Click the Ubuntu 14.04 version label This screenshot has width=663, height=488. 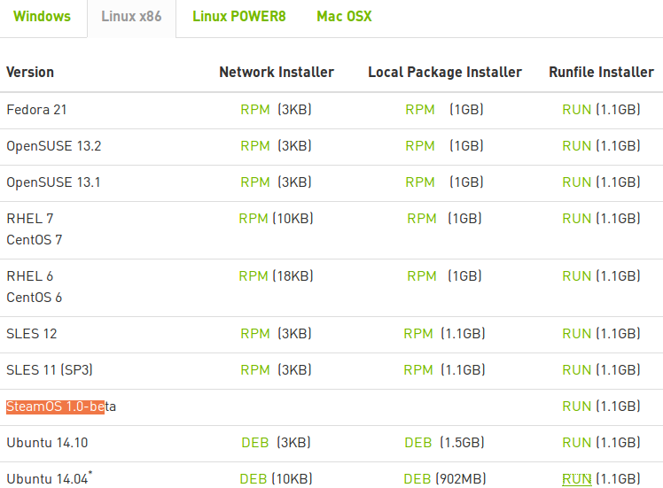(x=47, y=479)
